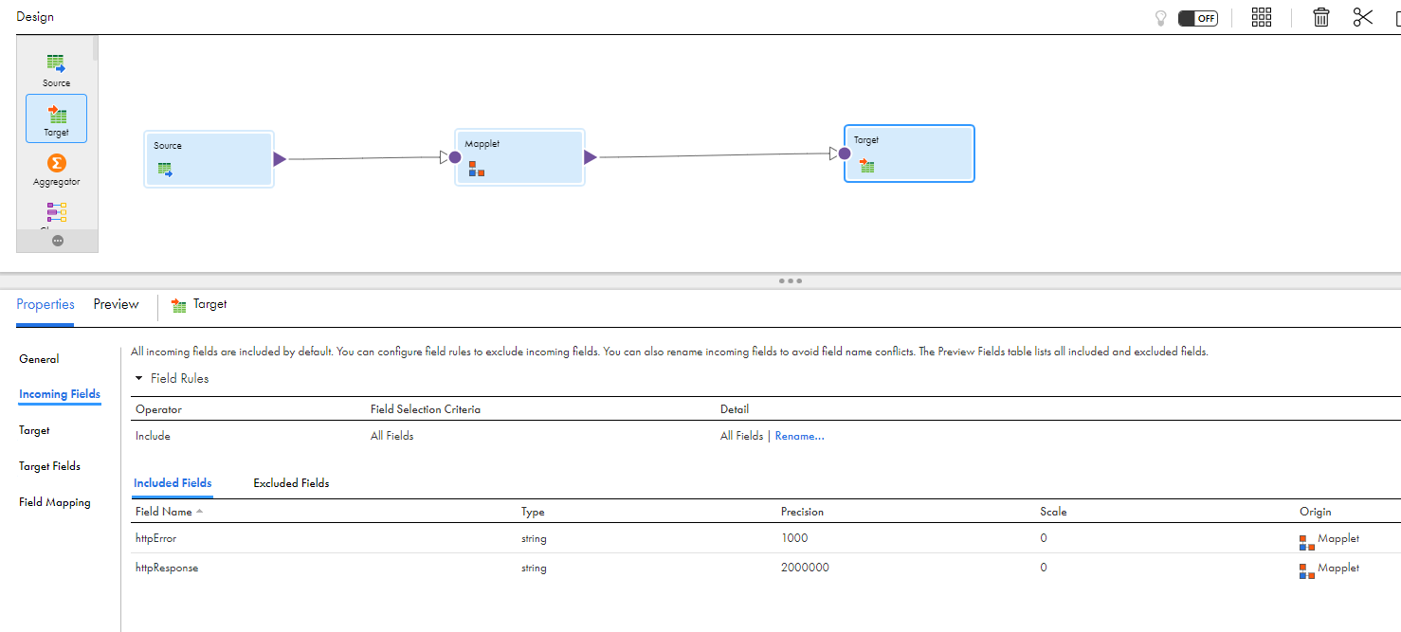
Task: Click the string type of httpResponse
Action: pos(534,569)
